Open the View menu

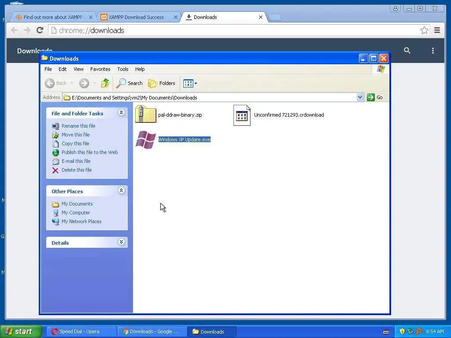click(78, 69)
